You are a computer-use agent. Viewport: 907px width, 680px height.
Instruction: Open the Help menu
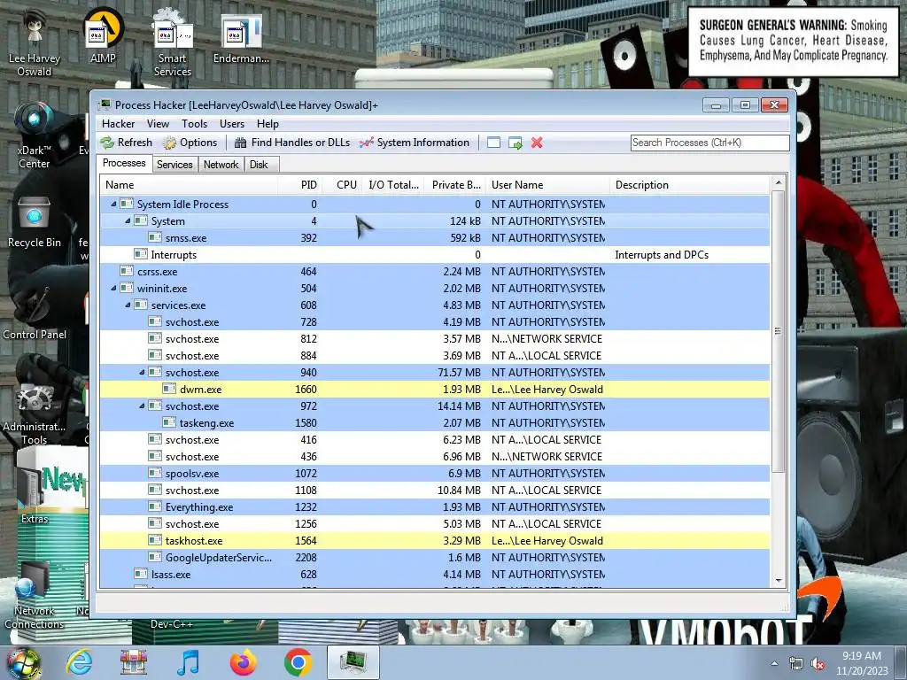coord(267,124)
